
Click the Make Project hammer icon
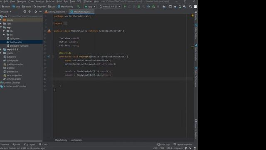coord(79,7)
